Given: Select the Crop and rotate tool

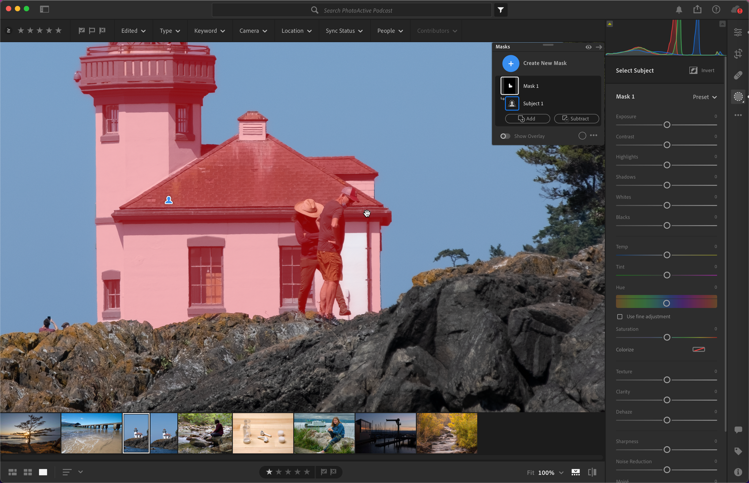Looking at the screenshot, I should click(738, 54).
